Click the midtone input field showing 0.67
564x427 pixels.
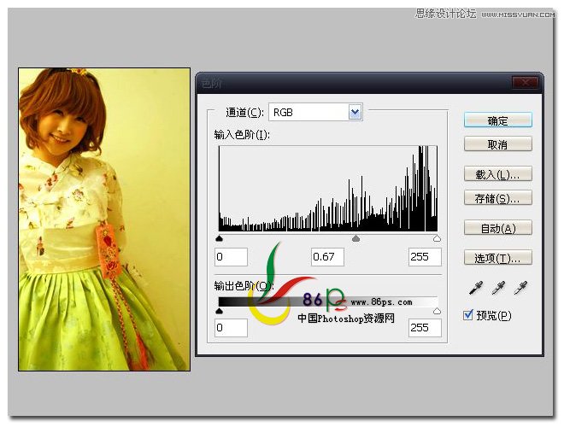[327, 257]
